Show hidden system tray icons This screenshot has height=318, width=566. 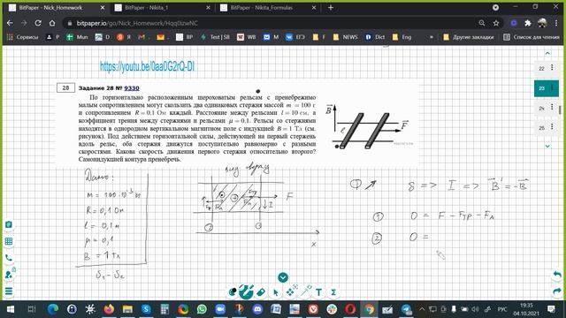[x=422, y=309]
